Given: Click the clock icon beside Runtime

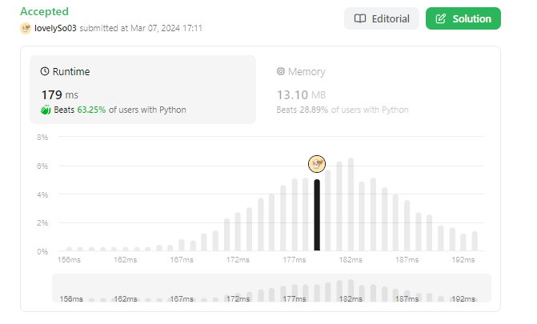Looking at the screenshot, I should 45,71.
